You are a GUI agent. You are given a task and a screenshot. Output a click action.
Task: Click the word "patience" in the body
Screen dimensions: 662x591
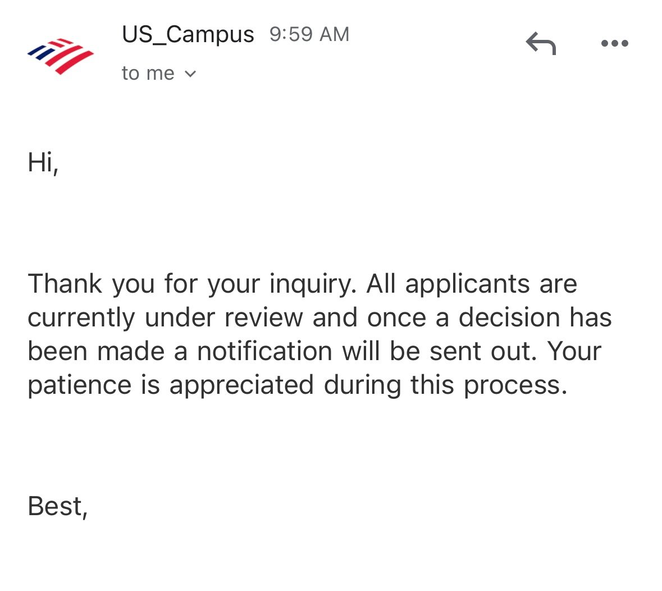click(x=79, y=385)
